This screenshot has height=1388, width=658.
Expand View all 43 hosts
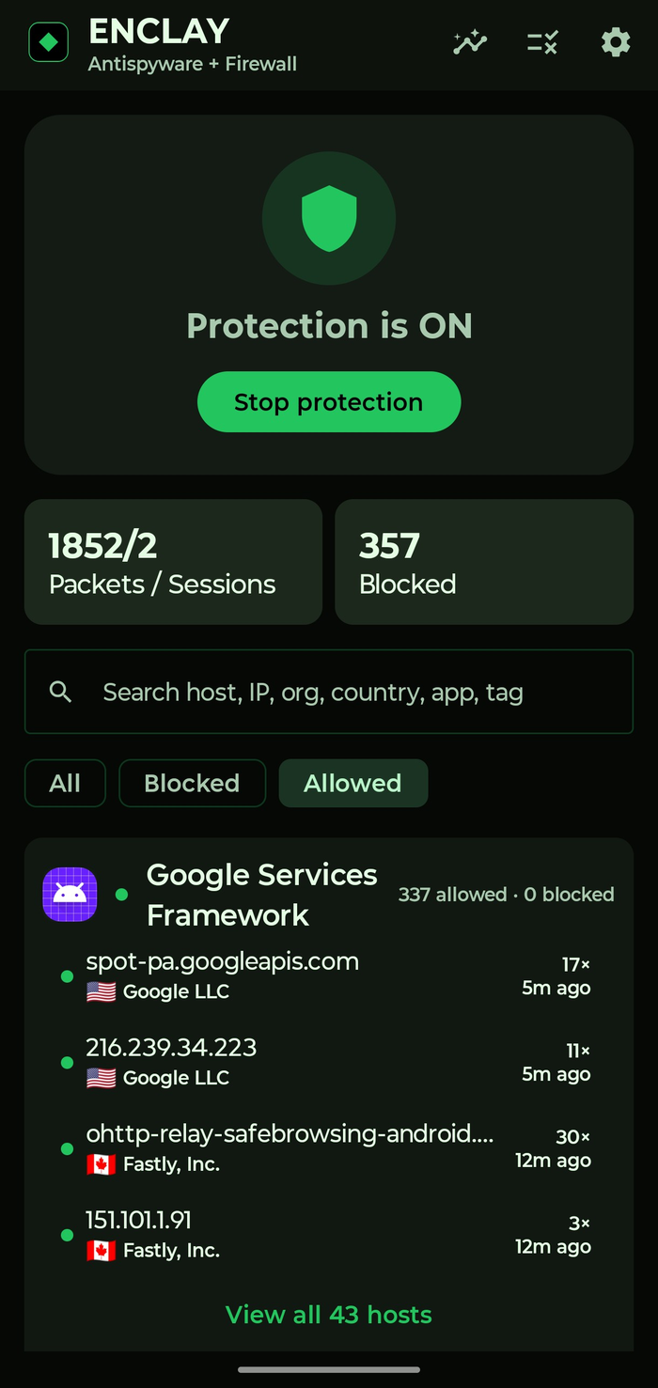click(329, 1314)
